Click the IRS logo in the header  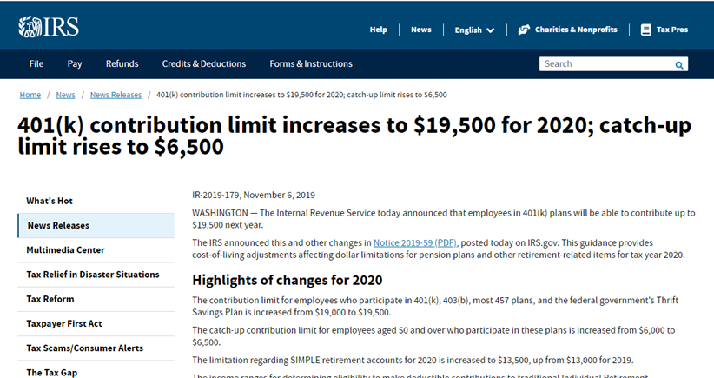pos(49,27)
